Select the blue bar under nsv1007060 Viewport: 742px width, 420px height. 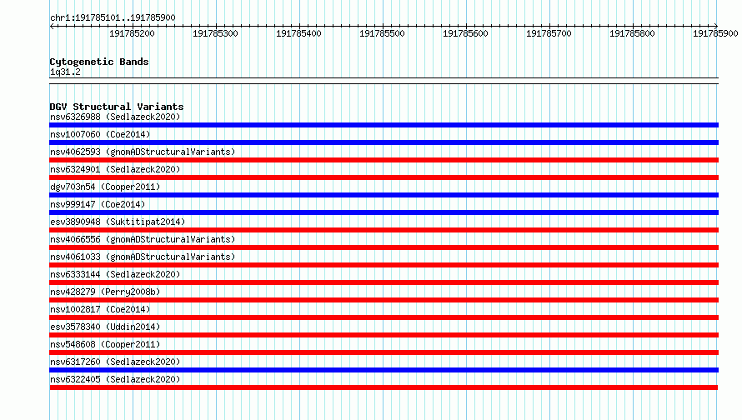pos(384,142)
